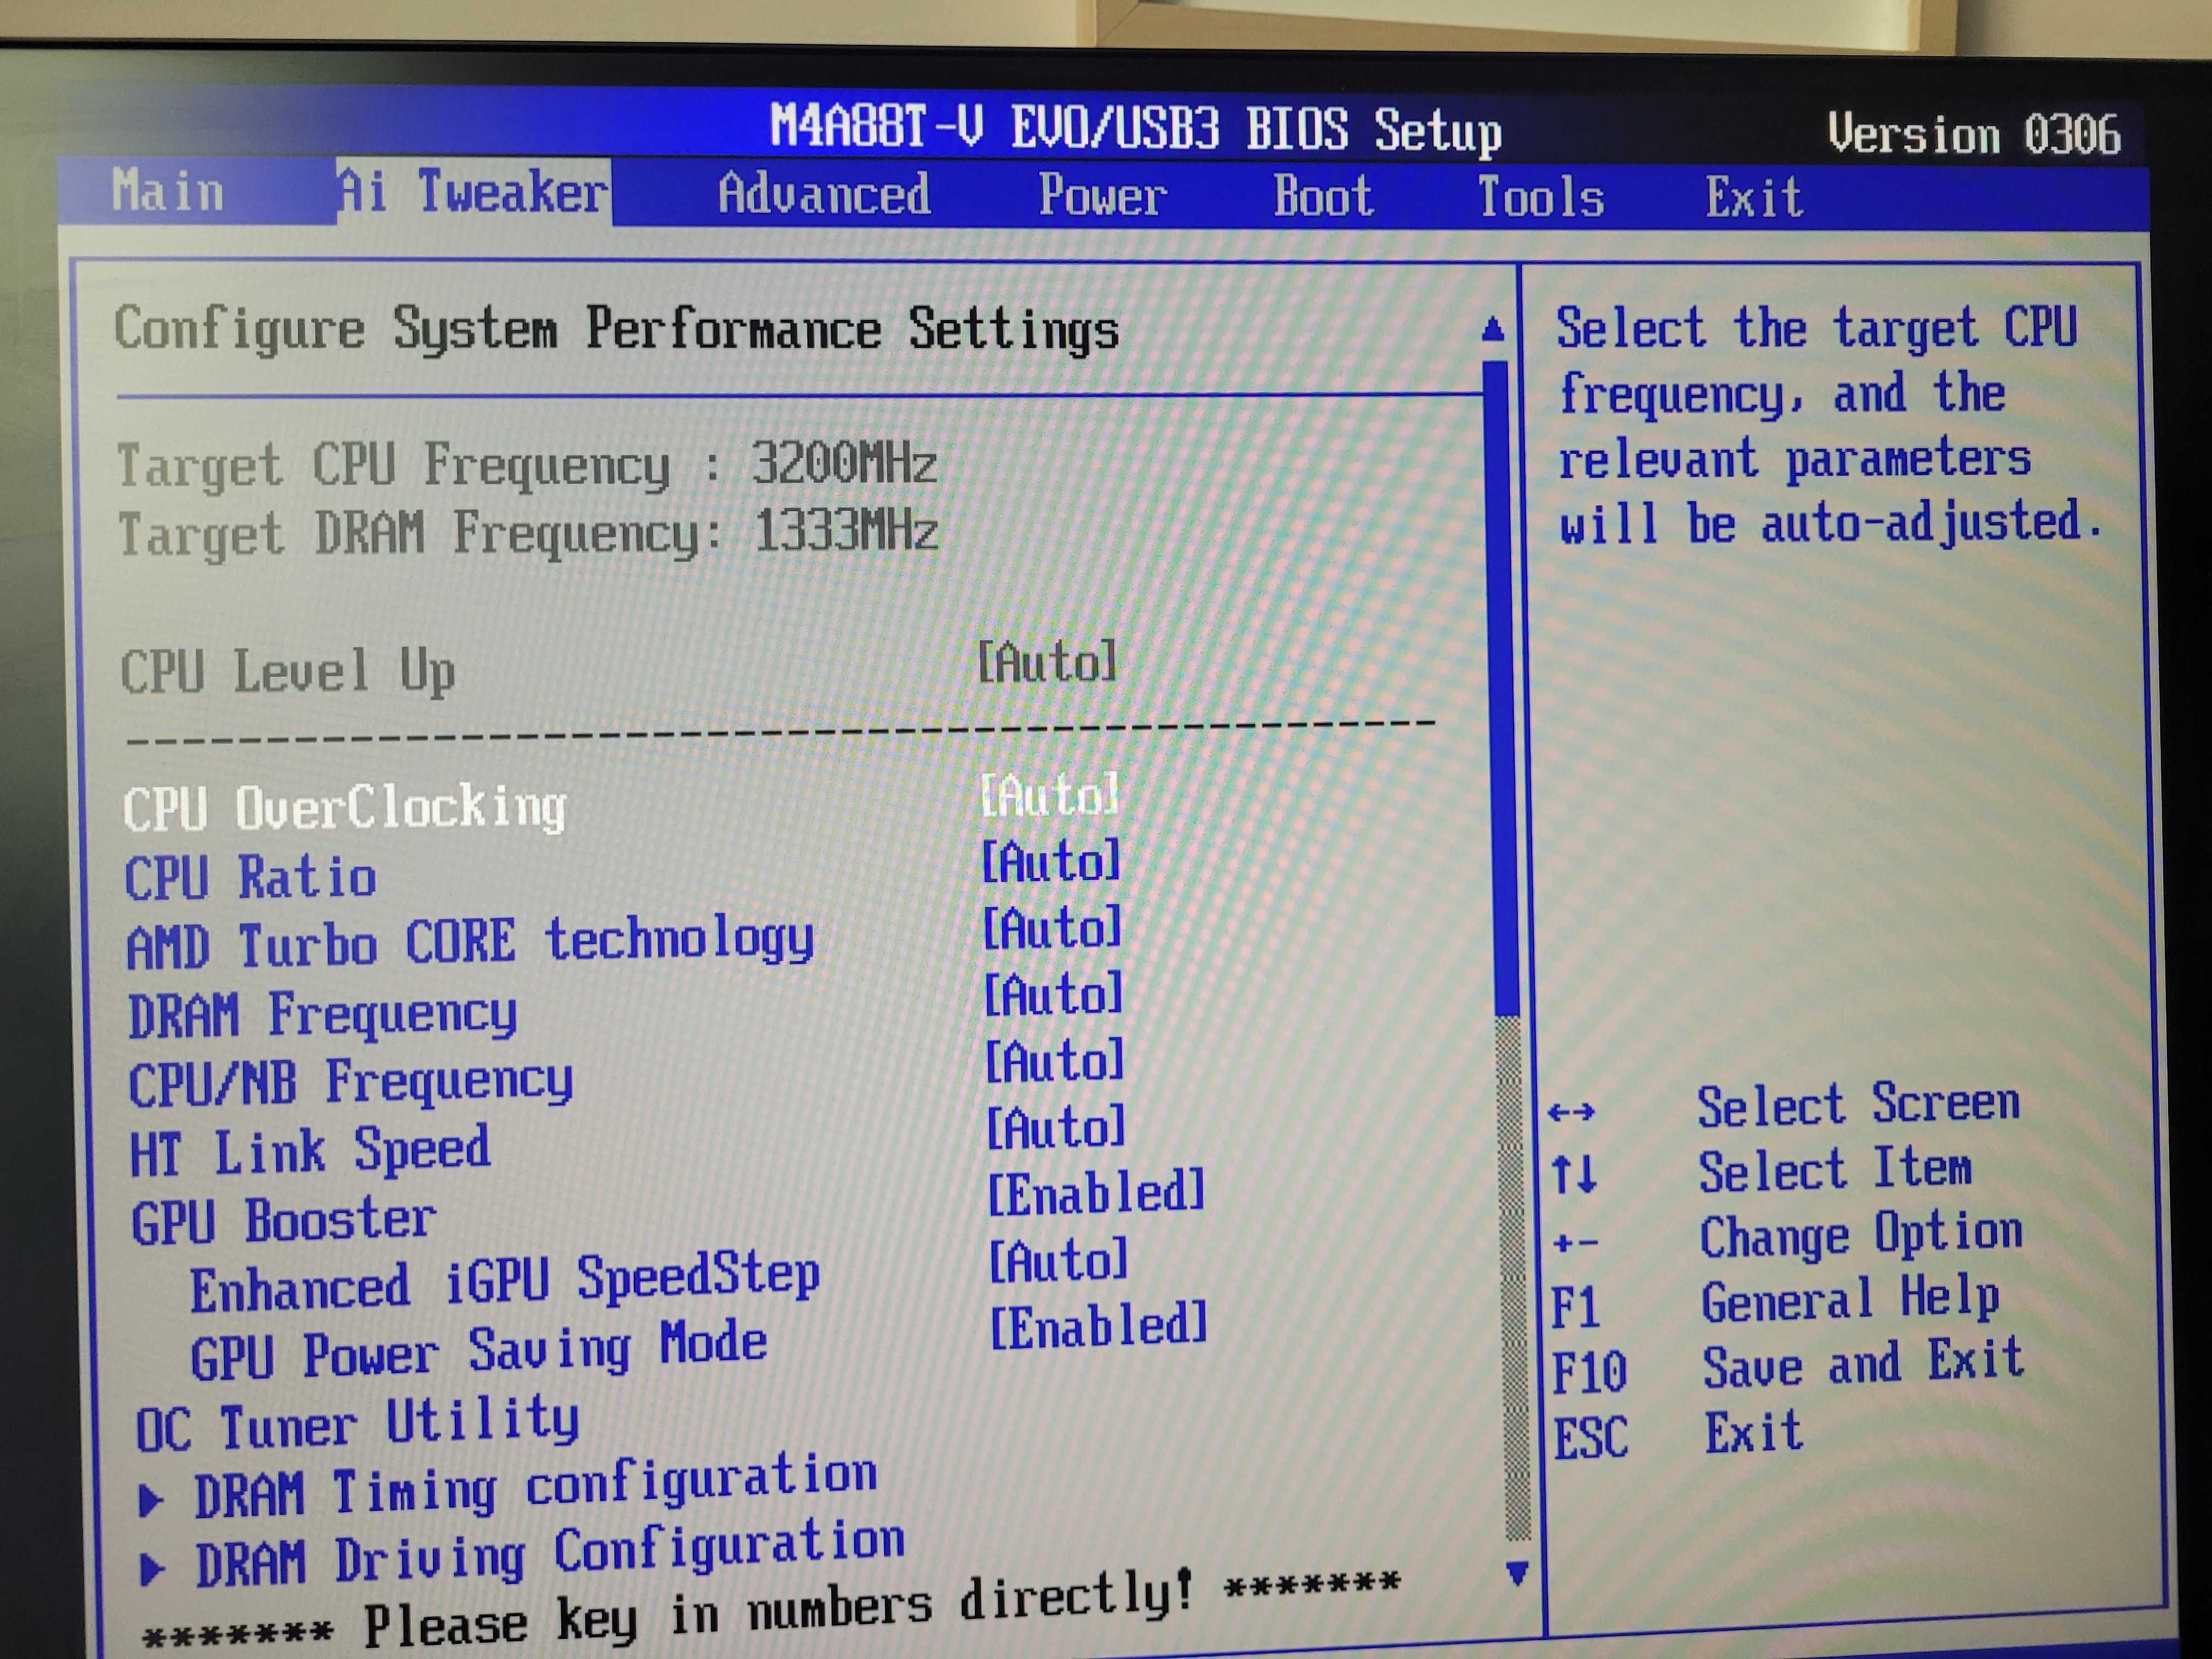Click the F1 General Help entry
Screen dimensions: 2212x1659
(1776, 1303)
